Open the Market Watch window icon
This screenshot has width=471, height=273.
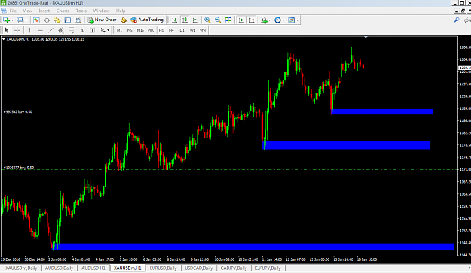[x=36, y=20]
